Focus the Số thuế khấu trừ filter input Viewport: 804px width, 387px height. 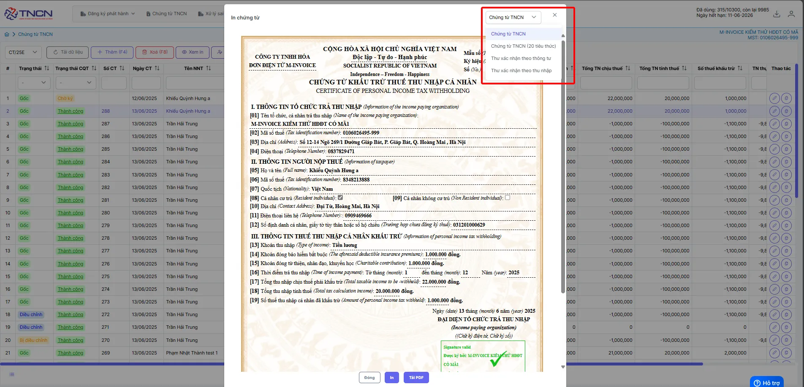[720, 83]
